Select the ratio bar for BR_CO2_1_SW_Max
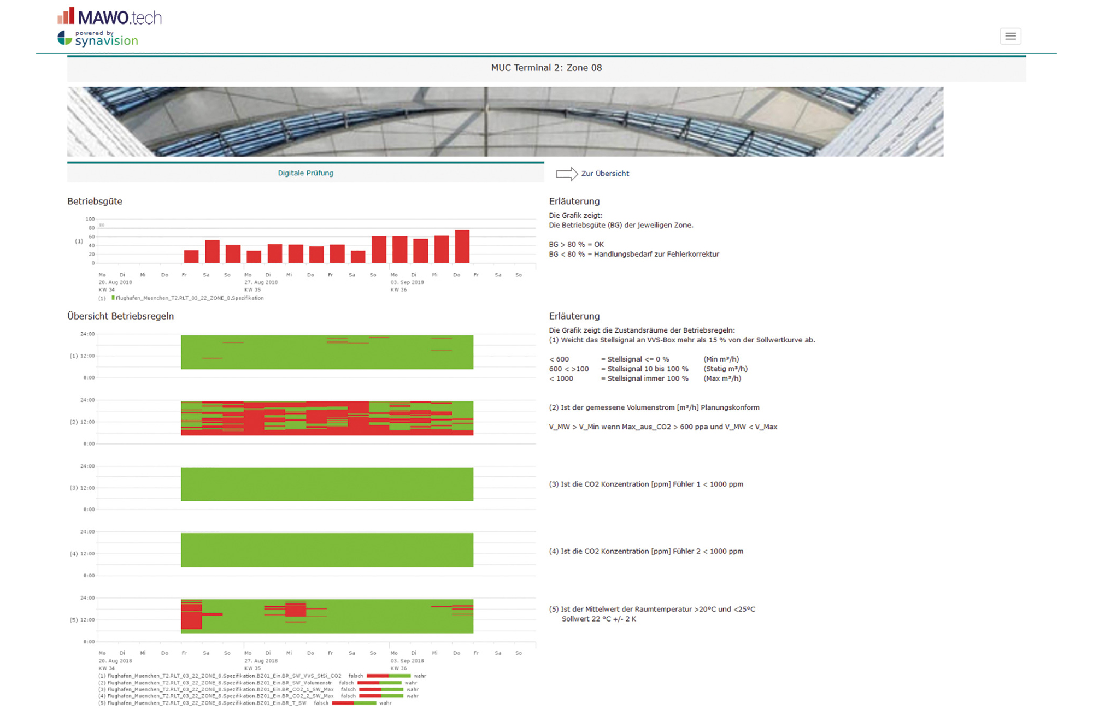This screenshot has width=1093, height=710. 381,689
